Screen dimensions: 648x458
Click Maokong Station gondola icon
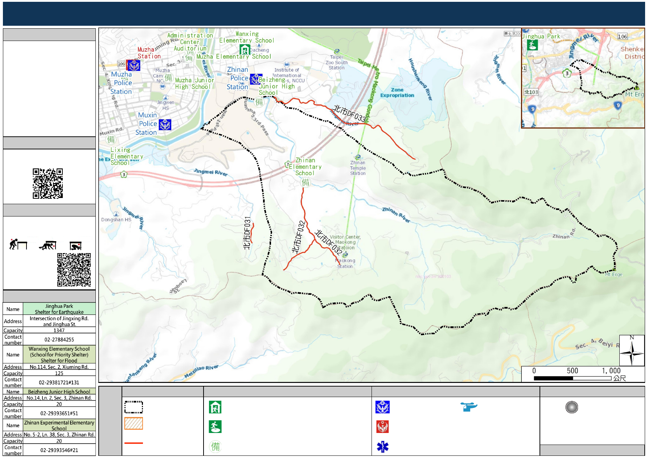pyautogui.click(x=345, y=255)
